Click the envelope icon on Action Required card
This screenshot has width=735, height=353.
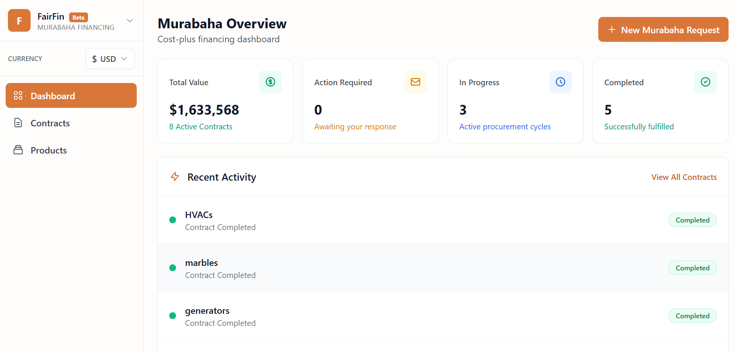pyautogui.click(x=415, y=82)
